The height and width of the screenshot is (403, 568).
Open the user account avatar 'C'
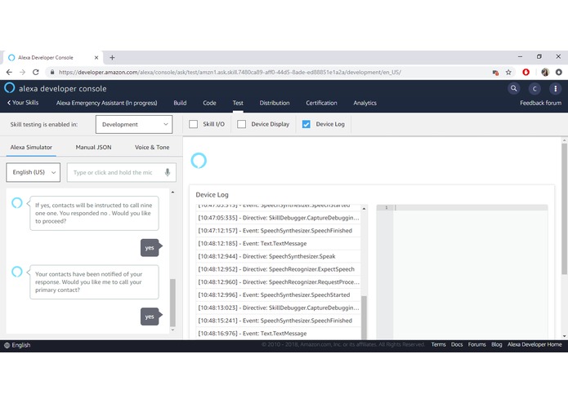tap(534, 89)
